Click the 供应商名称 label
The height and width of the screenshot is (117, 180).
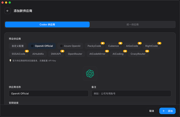(x=15, y=87)
